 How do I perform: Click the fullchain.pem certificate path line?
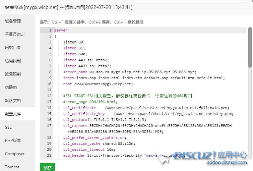[146, 108]
